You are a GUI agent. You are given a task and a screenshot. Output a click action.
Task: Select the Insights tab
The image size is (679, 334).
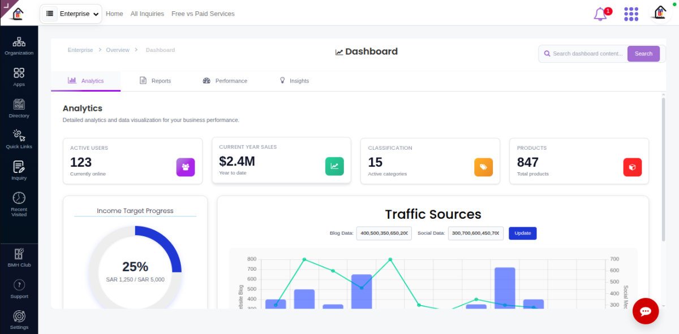(294, 81)
